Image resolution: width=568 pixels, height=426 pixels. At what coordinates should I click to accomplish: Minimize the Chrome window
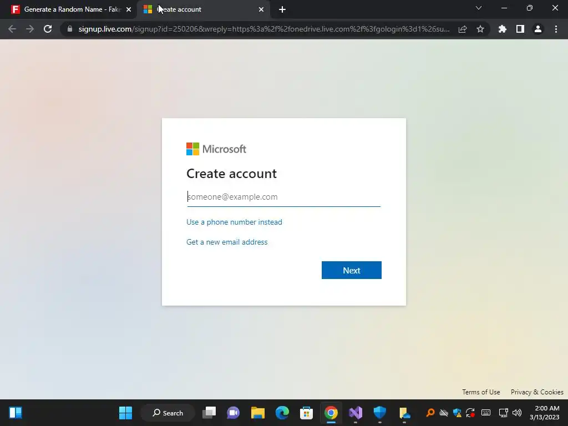coord(504,8)
